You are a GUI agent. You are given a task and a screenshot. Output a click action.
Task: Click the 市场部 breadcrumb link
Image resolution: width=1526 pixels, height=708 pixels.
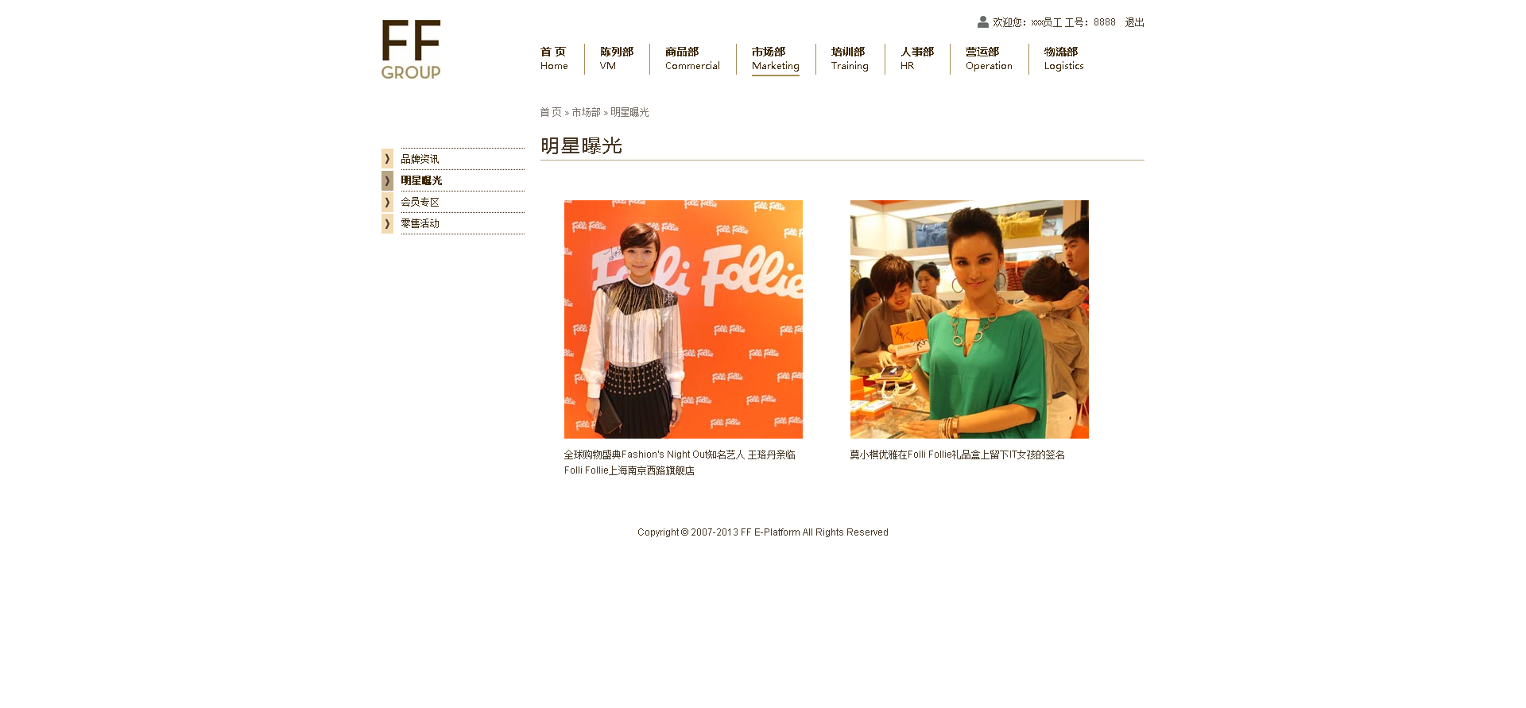tap(586, 112)
